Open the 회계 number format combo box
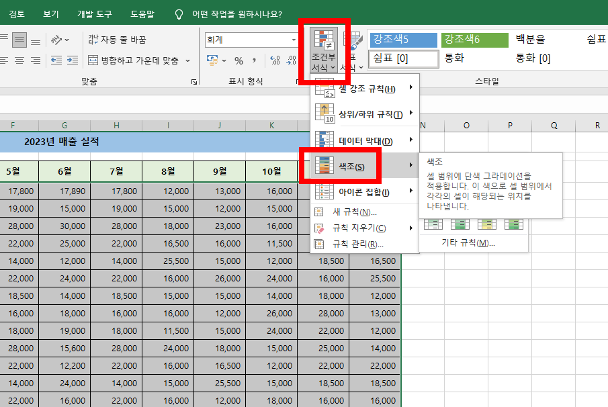Screen dimensions: 608x407 (251, 40)
